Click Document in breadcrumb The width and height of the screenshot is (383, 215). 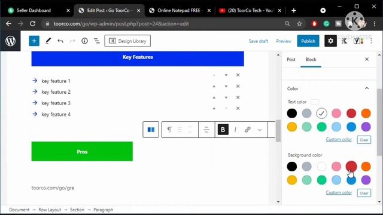tap(19, 210)
